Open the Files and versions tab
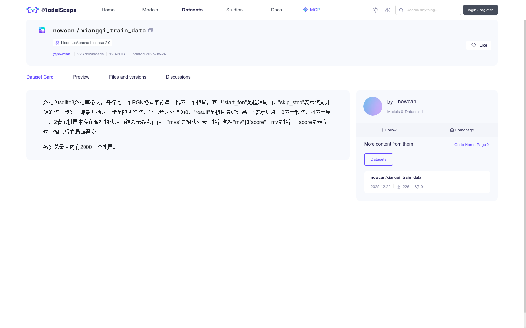Screen dimensions: 526x328 point(128,77)
